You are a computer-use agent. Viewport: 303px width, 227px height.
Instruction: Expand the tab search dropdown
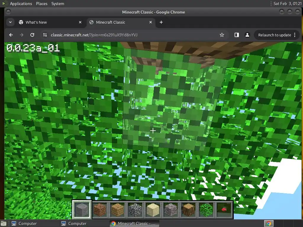pos(10,22)
